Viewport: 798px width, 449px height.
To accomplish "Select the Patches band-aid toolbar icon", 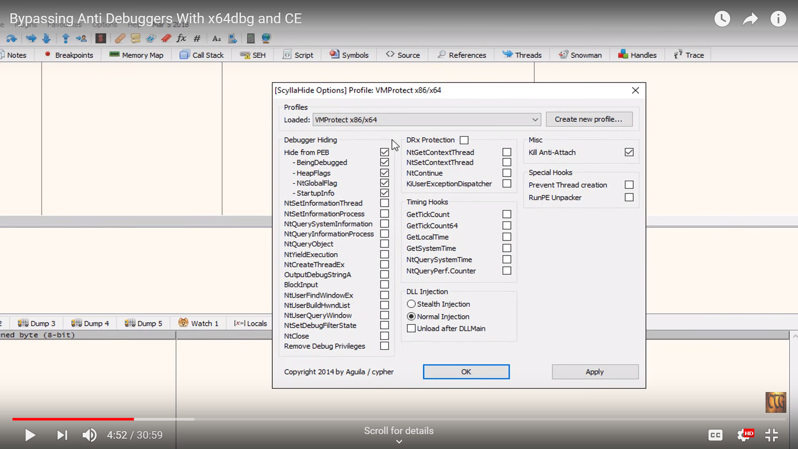I will coord(120,38).
